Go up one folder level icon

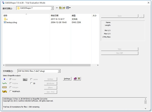click(x=60, y=8)
